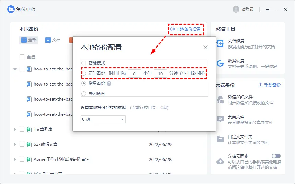The width and height of the screenshot is (295, 184).
Task: Click the 自定义文件夹 folder icon
Action: pos(220,139)
